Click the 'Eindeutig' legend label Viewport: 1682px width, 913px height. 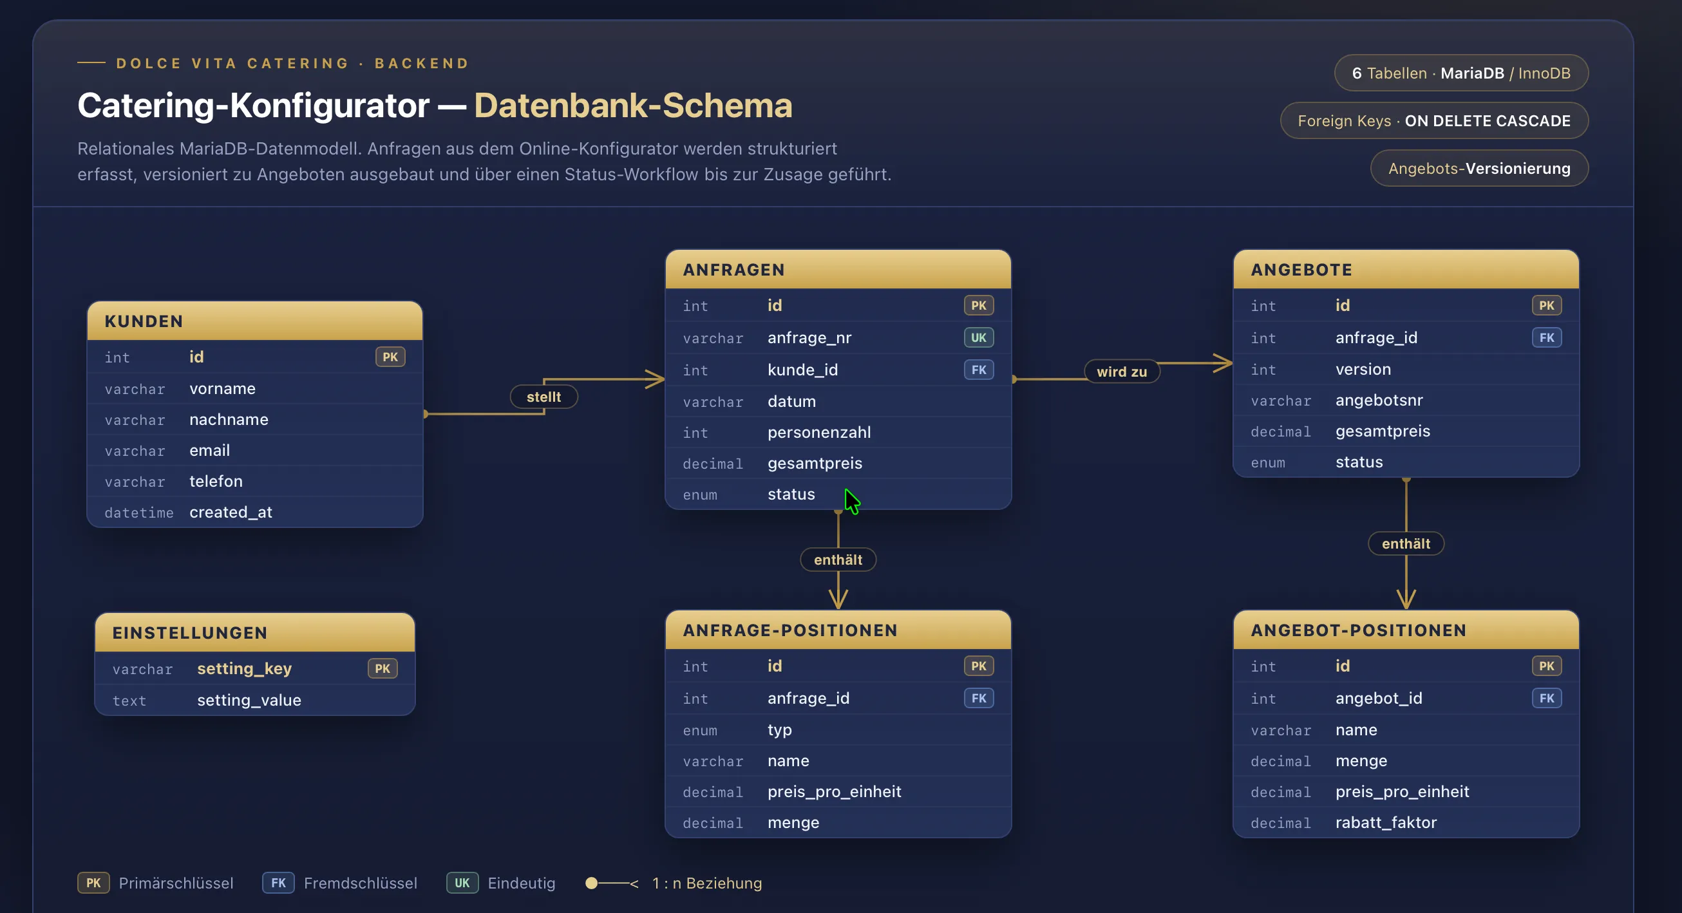521,883
